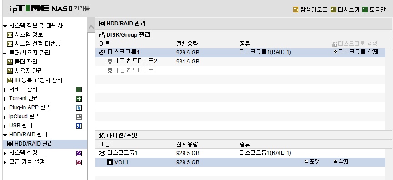Click 929.5 GB value in VOL1 row

[x=188, y=162]
